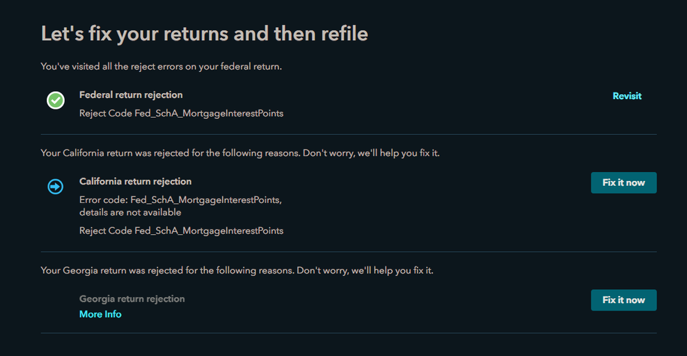
Task: Open the More Info link under Georgia rejection
Action: point(100,314)
